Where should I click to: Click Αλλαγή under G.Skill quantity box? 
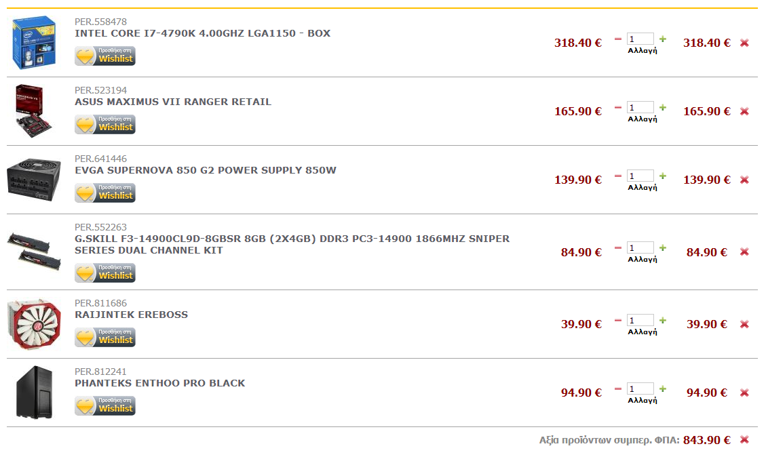tap(642, 259)
